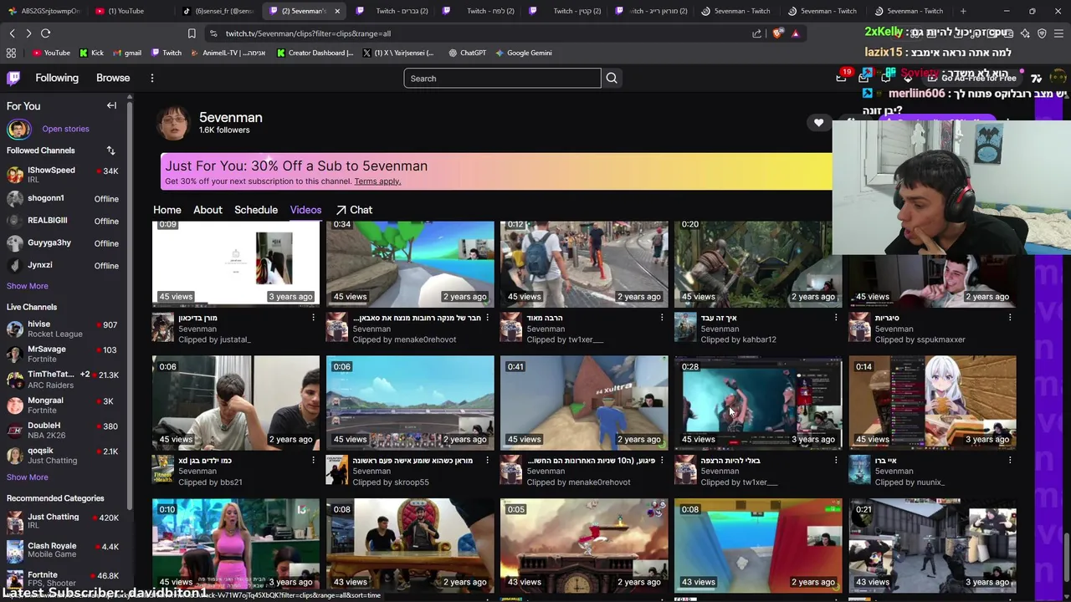
Task: Open options menu for the menake0rehovot 0:34 clip
Action: tap(487, 318)
